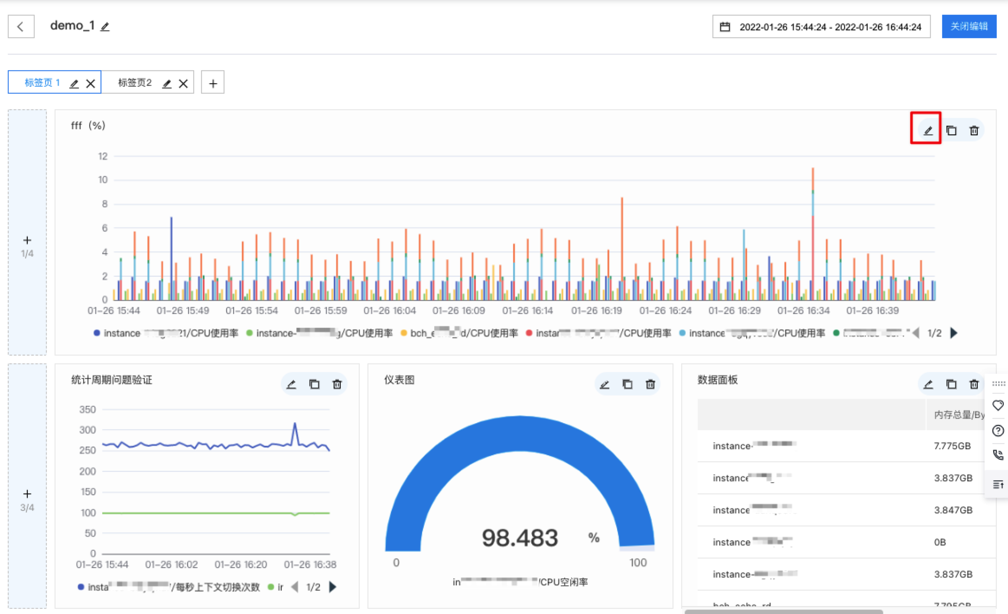This screenshot has height=614, width=1008.
Task: Click the fff (%) chart title
Action: click(x=88, y=126)
